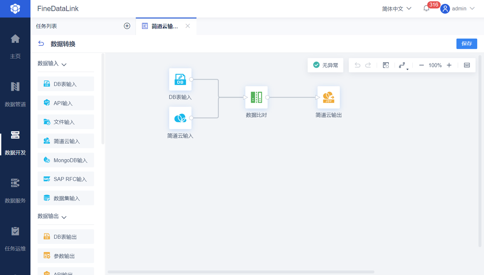This screenshot has height=275, width=484.
Task: Open the 任务运维 task operations section
Action: click(x=15, y=238)
